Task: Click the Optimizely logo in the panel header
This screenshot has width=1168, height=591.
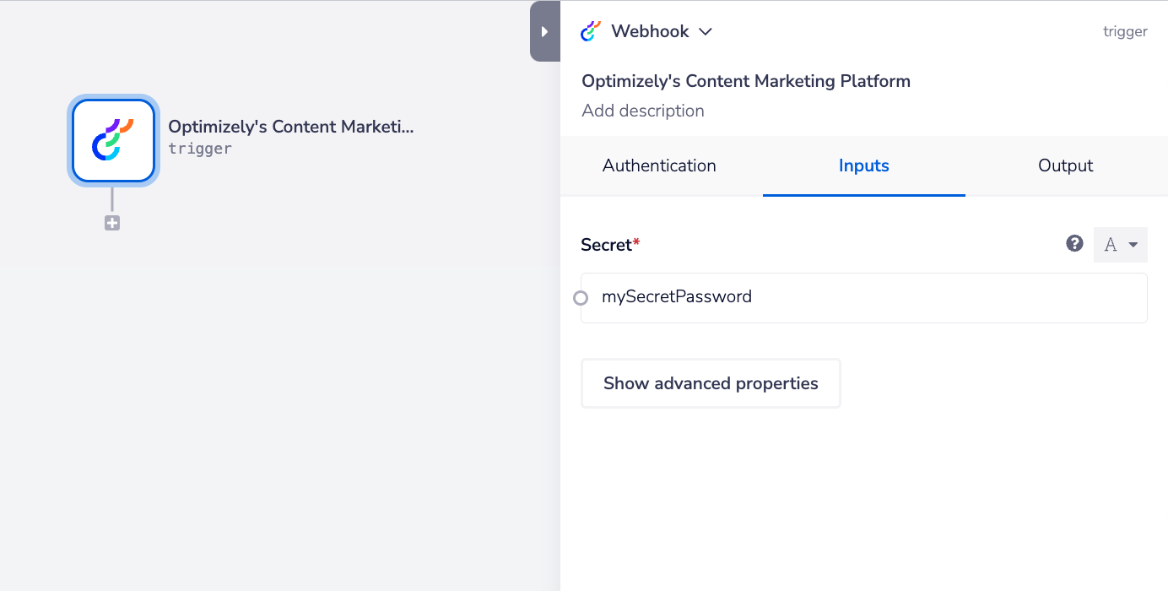Action: tap(591, 31)
